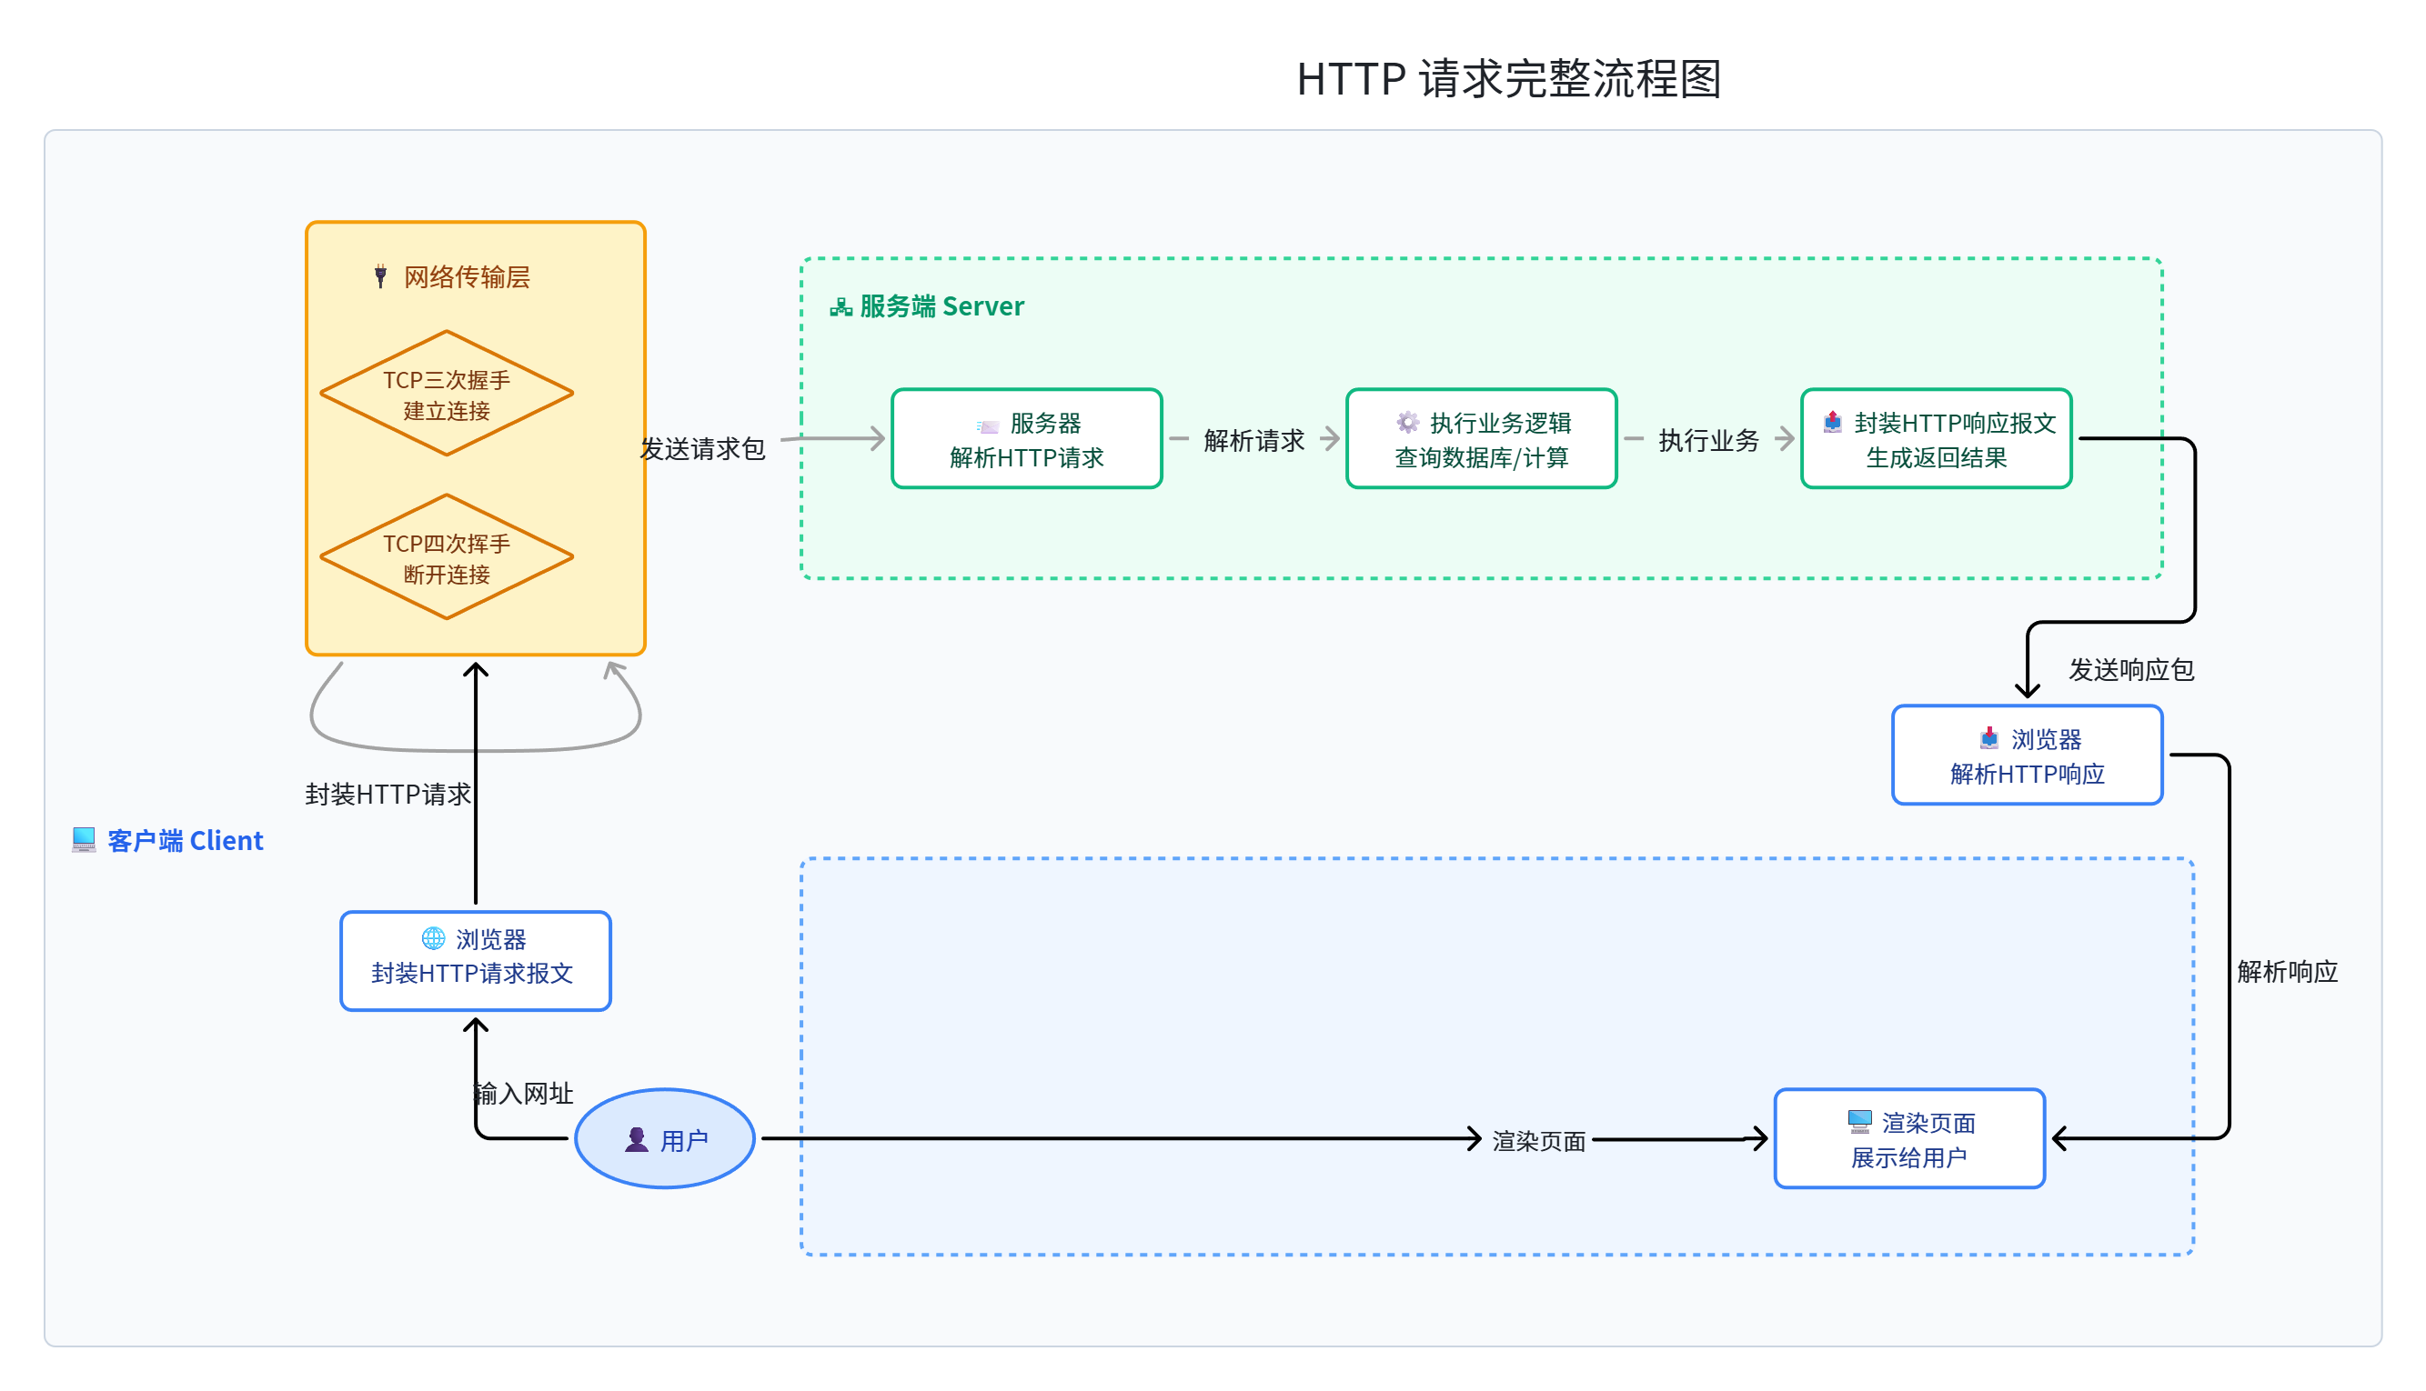Click the 输入网址 edge label
2426x1391 pixels.
pos(524,1093)
